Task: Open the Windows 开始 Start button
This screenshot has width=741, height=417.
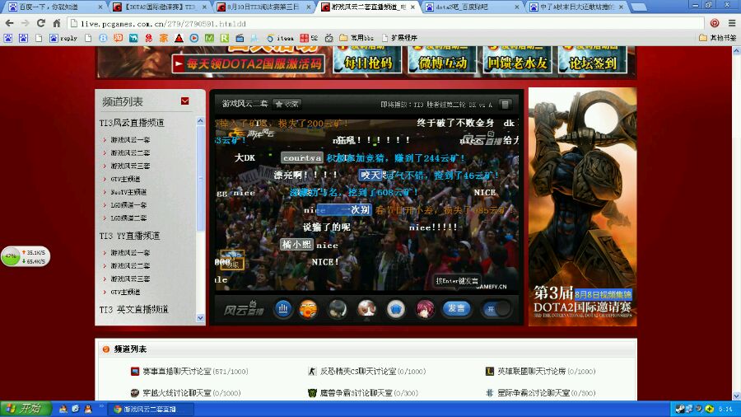Action: [x=25, y=409]
